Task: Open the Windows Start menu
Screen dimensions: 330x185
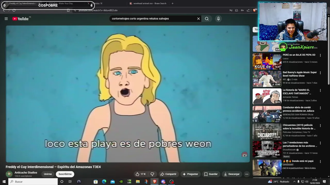Action: [4, 182]
